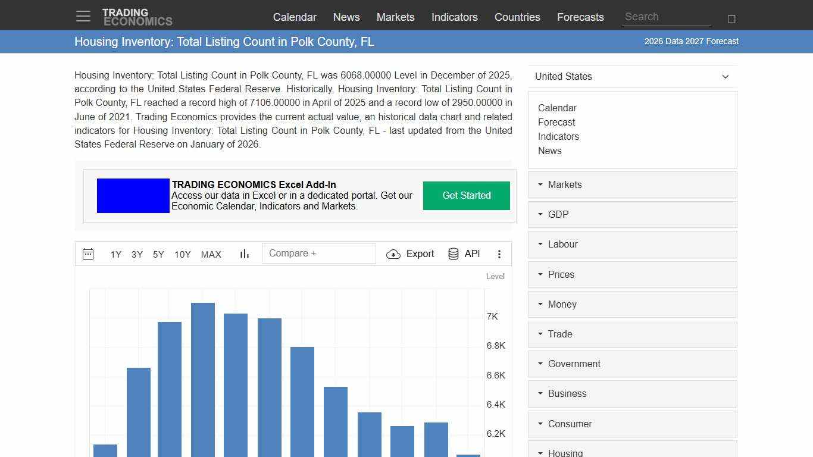The width and height of the screenshot is (813, 457).
Task: Select the 10Y timeframe
Action: coord(183,254)
